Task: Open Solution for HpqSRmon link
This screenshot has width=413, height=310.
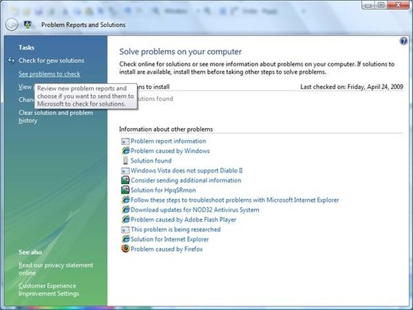Action: [163, 190]
